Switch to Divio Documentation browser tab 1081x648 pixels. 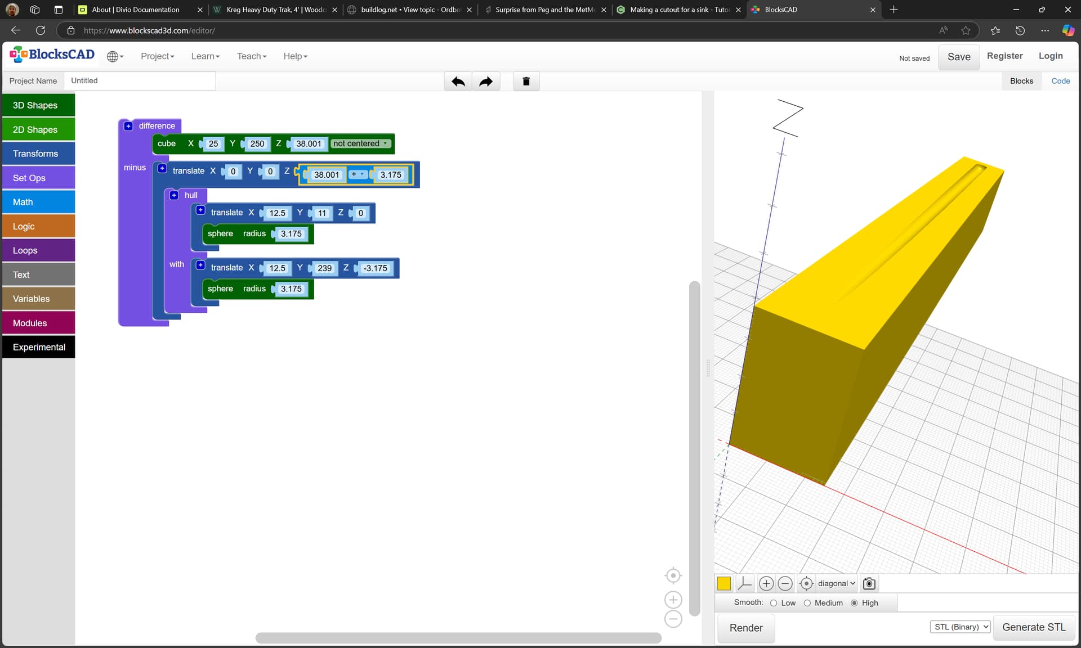point(140,10)
